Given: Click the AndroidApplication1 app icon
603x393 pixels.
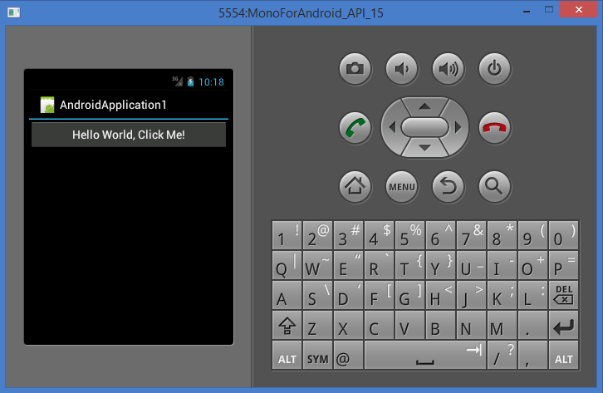Looking at the screenshot, I should coord(48,105).
